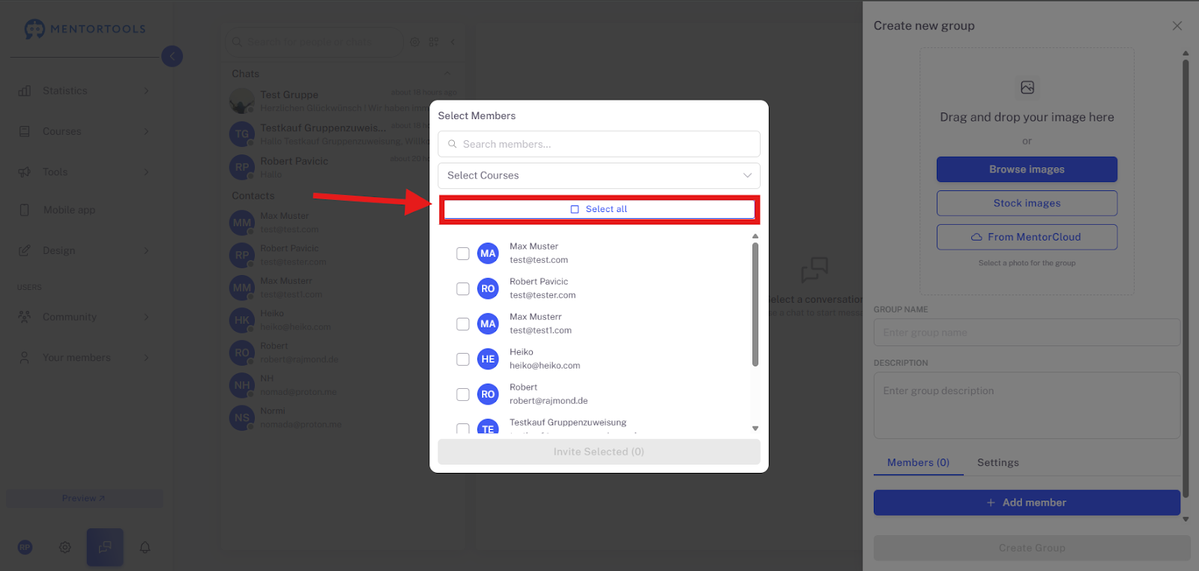Open the Mobile app menu item
The height and width of the screenshot is (571, 1199).
(x=84, y=210)
